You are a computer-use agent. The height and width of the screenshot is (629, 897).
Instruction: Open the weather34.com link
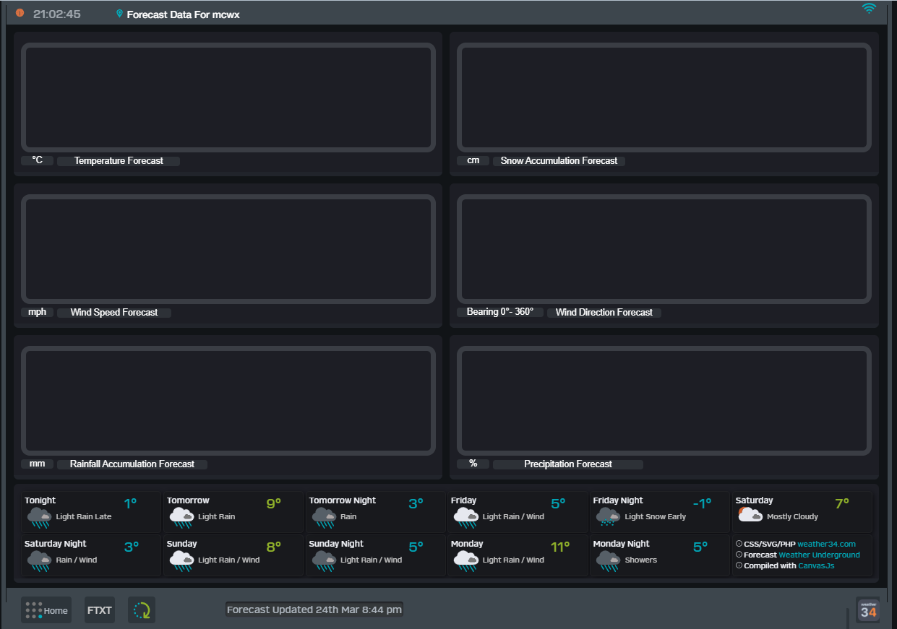[x=826, y=544]
